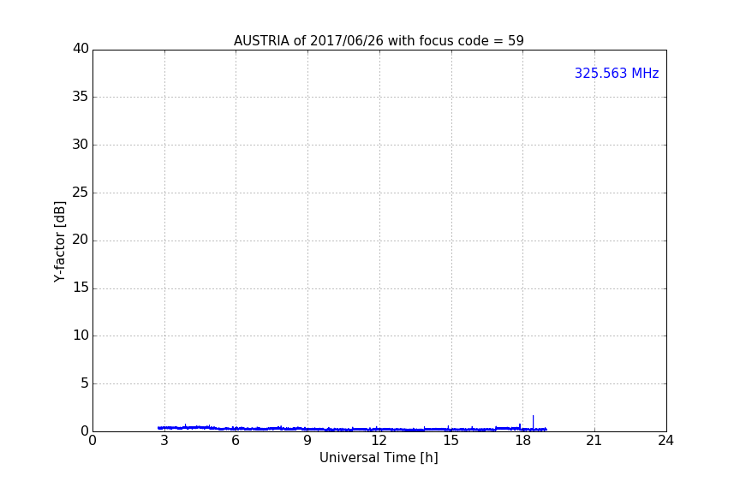This screenshot has width=740, height=493.
Task: Click the tall blue spike near 18.5 h
Action: 534,422
